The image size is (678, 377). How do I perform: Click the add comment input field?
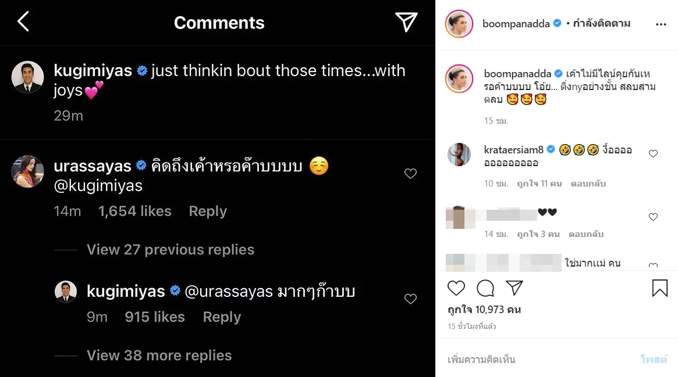(535, 360)
